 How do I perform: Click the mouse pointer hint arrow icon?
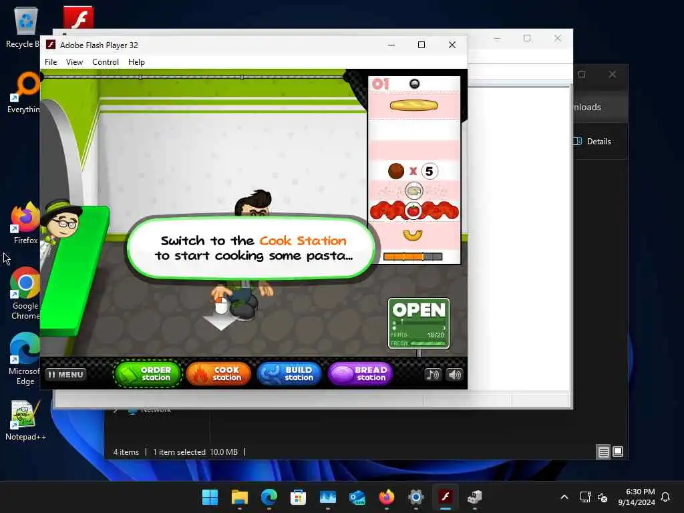220,314
